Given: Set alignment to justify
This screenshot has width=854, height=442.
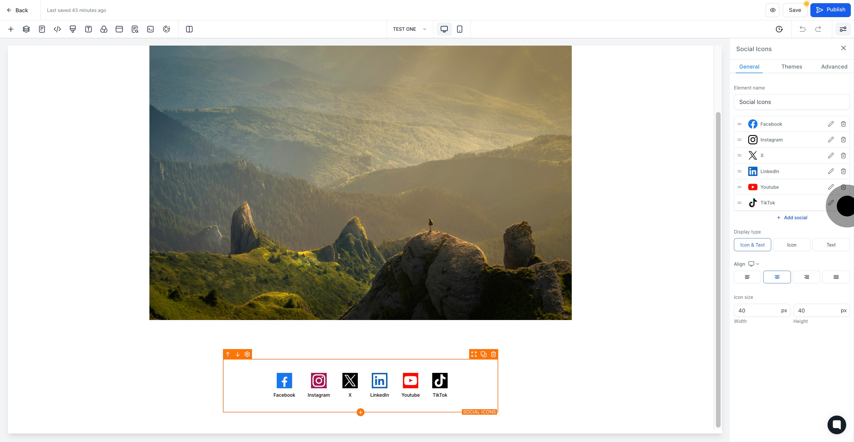Looking at the screenshot, I should pyautogui.click(x=836, y=277).
